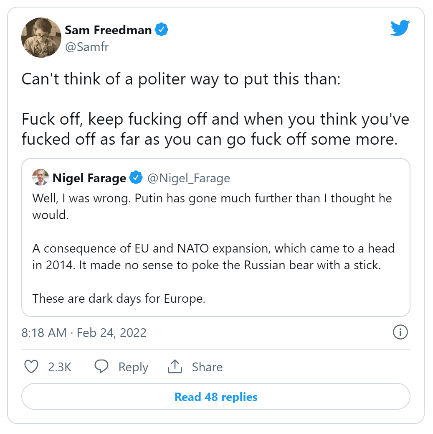This screenshot has height=434, width=433.
Task: Select the 2.3K like count
Action: [x=60, y=367]
